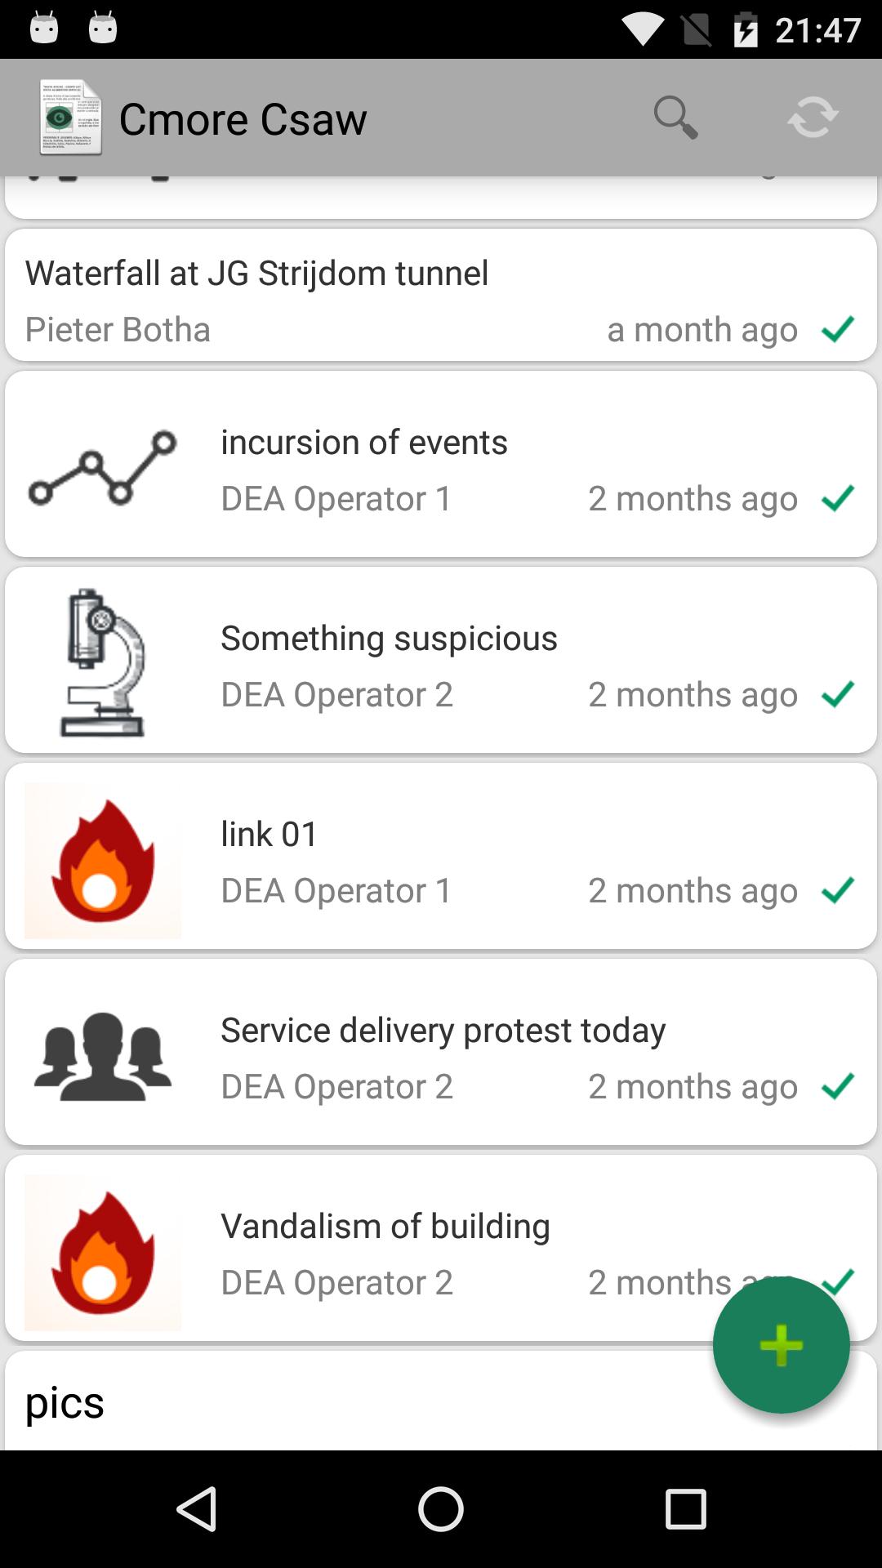Tap the search magnifier icon
The image size is (882, 1568).
click(x=675, y=118)
